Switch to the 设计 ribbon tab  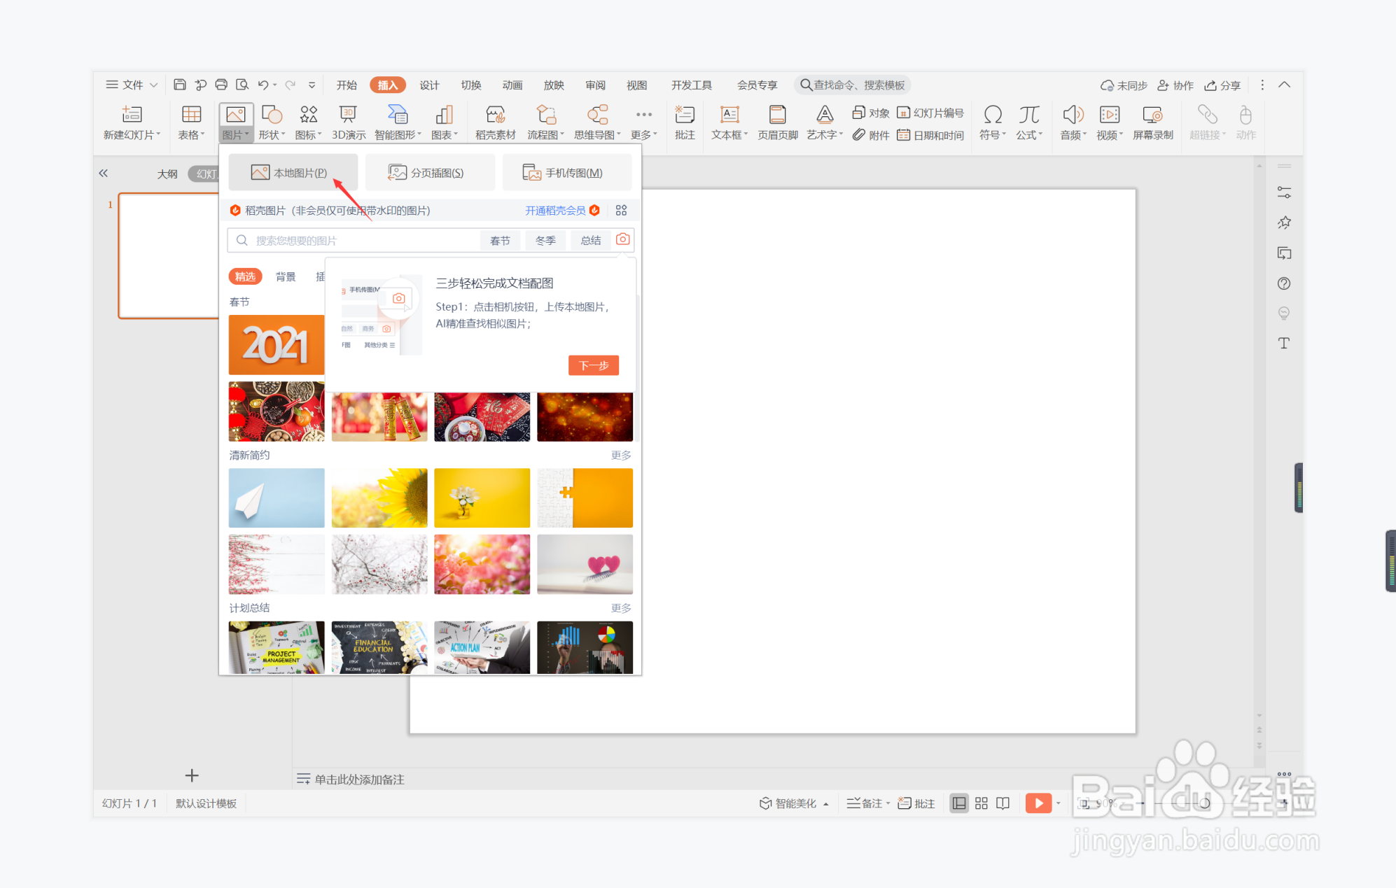coord(429,85)
